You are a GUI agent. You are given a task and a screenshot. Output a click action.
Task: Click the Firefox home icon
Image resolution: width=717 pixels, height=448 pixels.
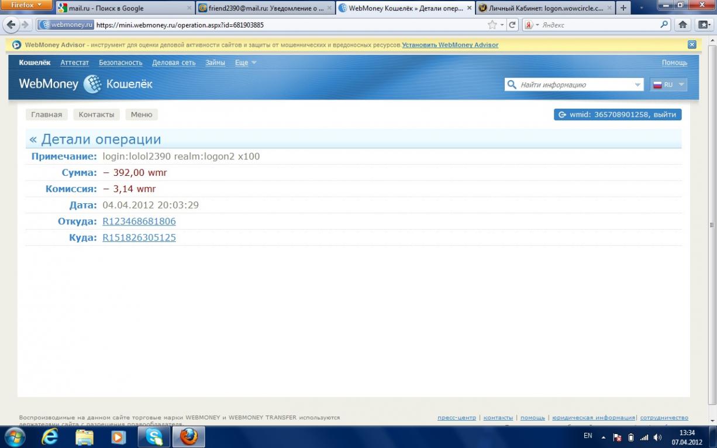682,25
